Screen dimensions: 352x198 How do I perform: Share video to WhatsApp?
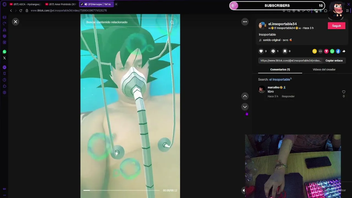(332, 51)
